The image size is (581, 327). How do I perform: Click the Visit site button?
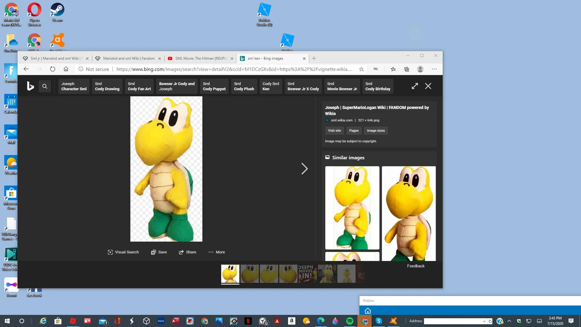tap(334, 130)
